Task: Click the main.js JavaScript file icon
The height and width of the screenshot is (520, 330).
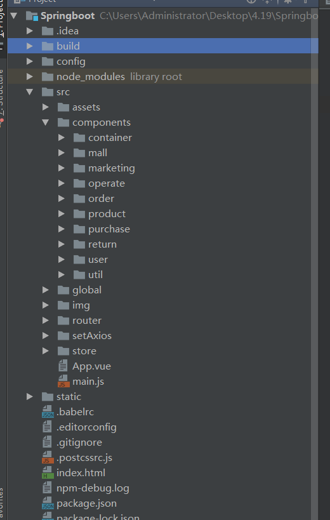Action: tap(63, 382)
